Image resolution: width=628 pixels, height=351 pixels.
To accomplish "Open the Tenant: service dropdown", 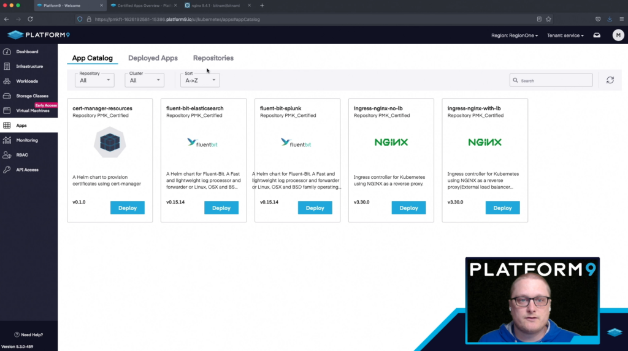I will [x=565, y=35].
